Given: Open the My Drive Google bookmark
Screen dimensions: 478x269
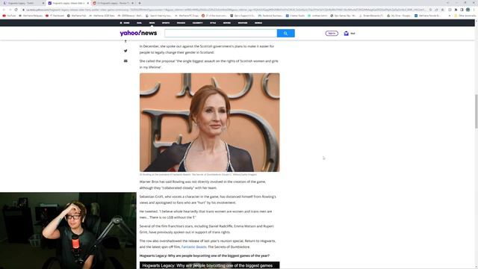Looking at the screenshot, I should point(399,16).
